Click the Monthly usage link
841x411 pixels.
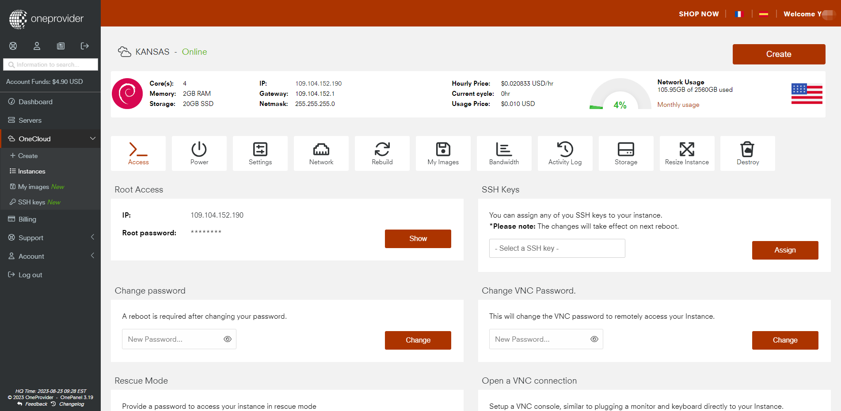tap(678, 105)
